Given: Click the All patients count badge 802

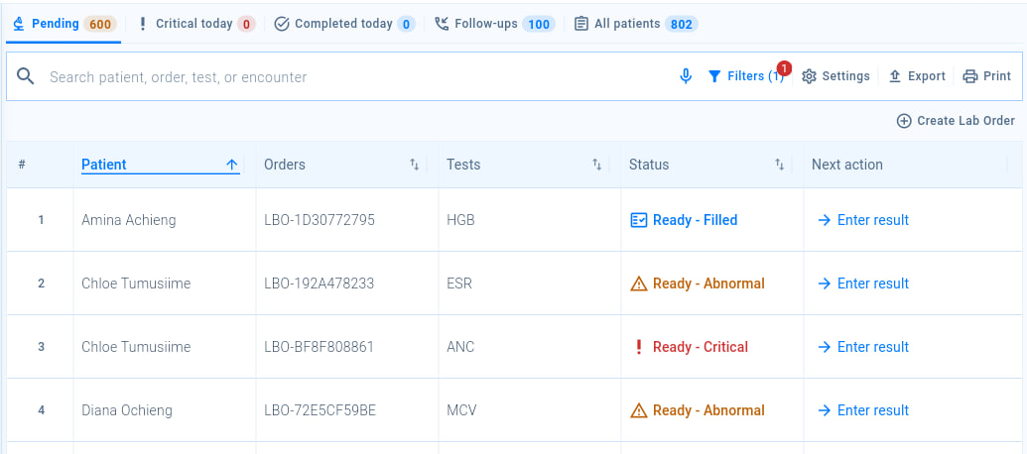Looking at the screenshot, I should [682, 24].
